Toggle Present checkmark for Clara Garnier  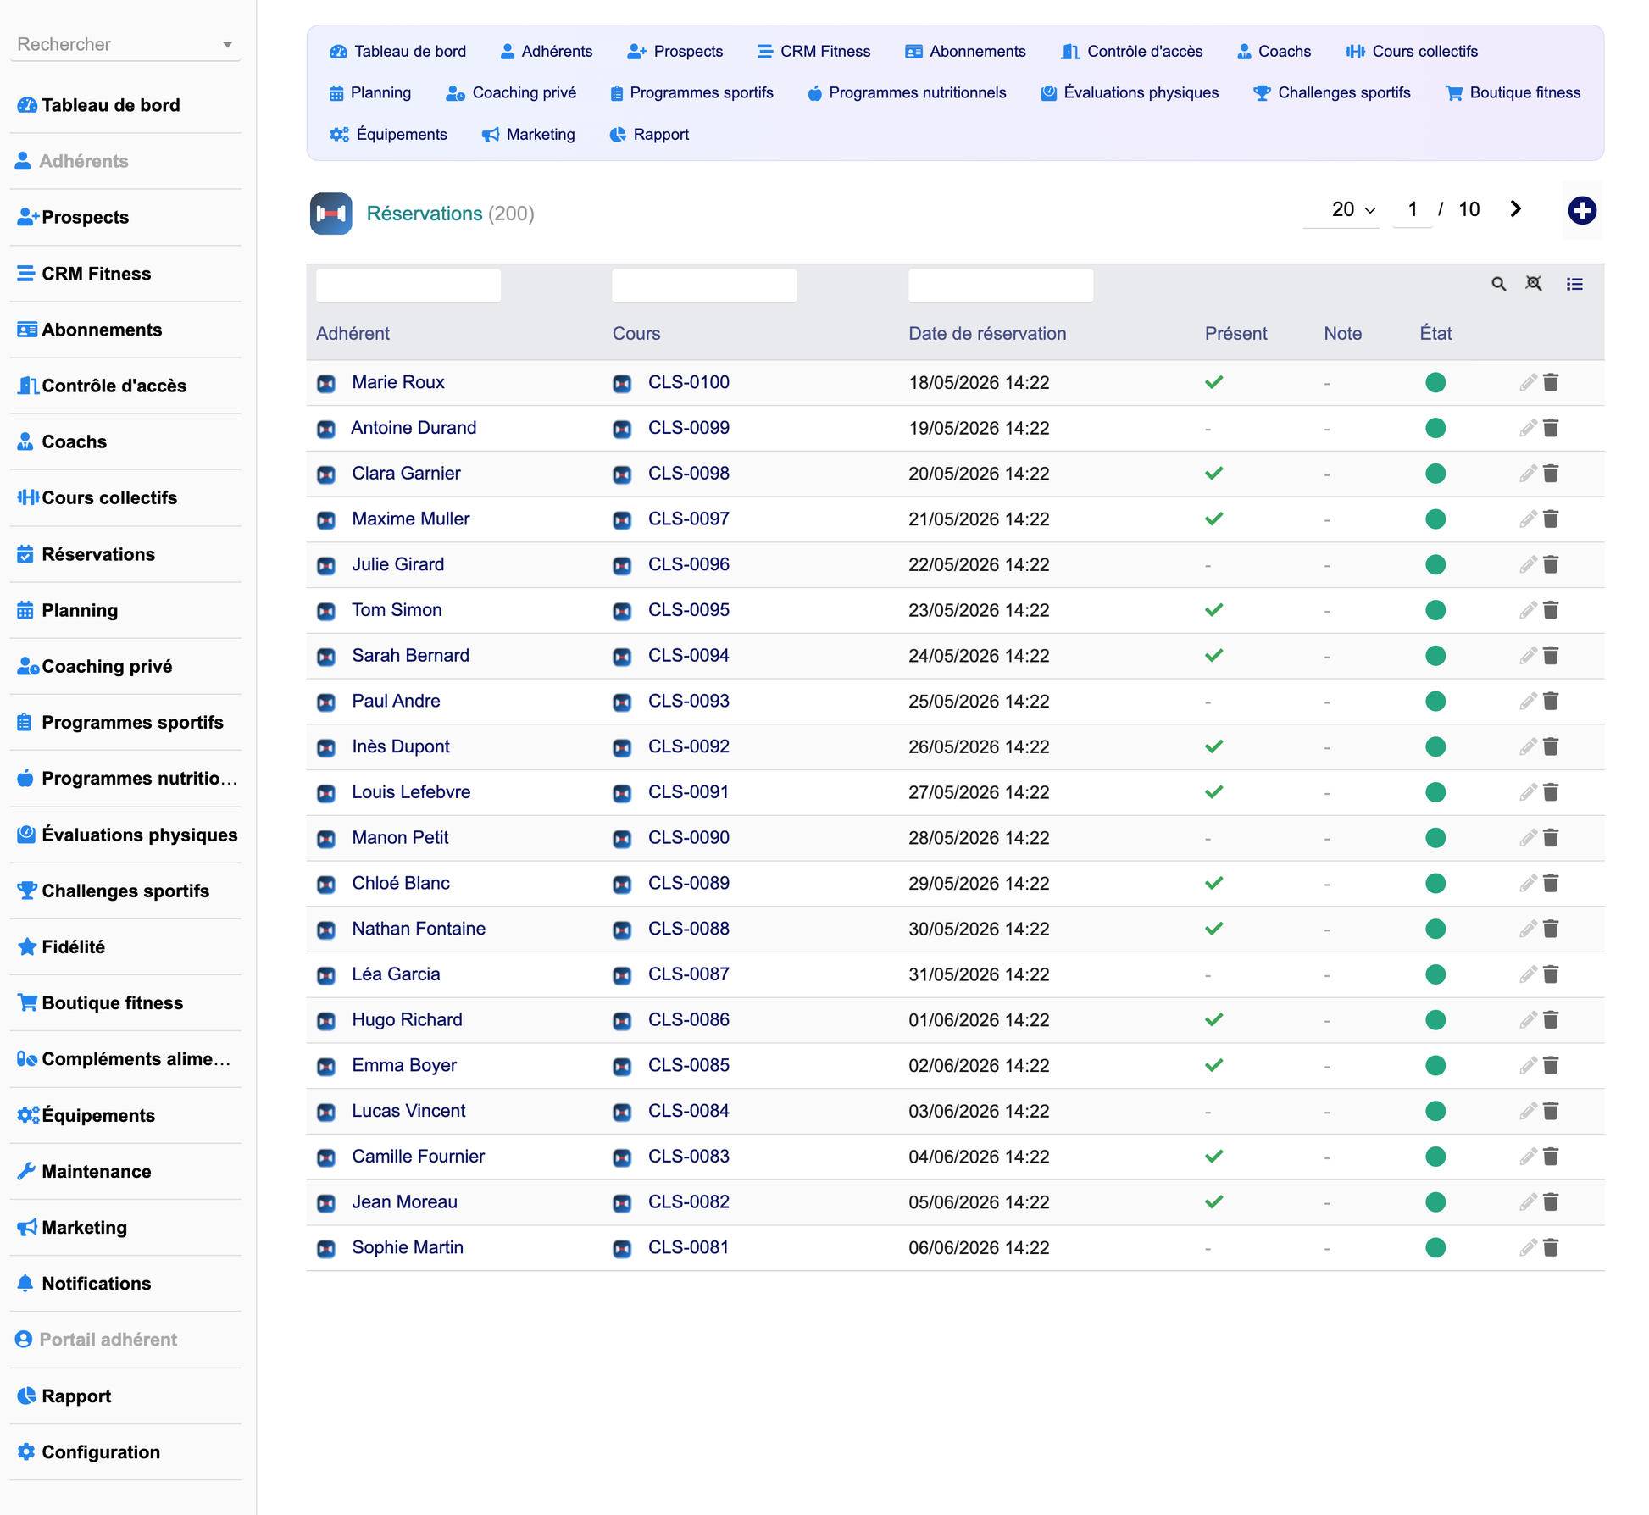click(1213, 474)
